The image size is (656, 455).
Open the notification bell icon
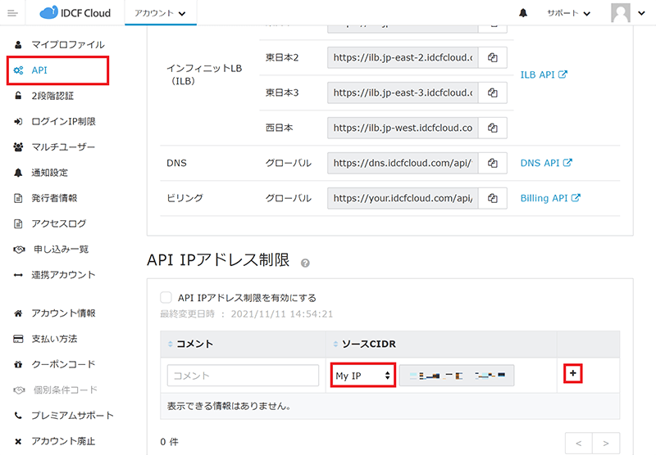[523, 13]
